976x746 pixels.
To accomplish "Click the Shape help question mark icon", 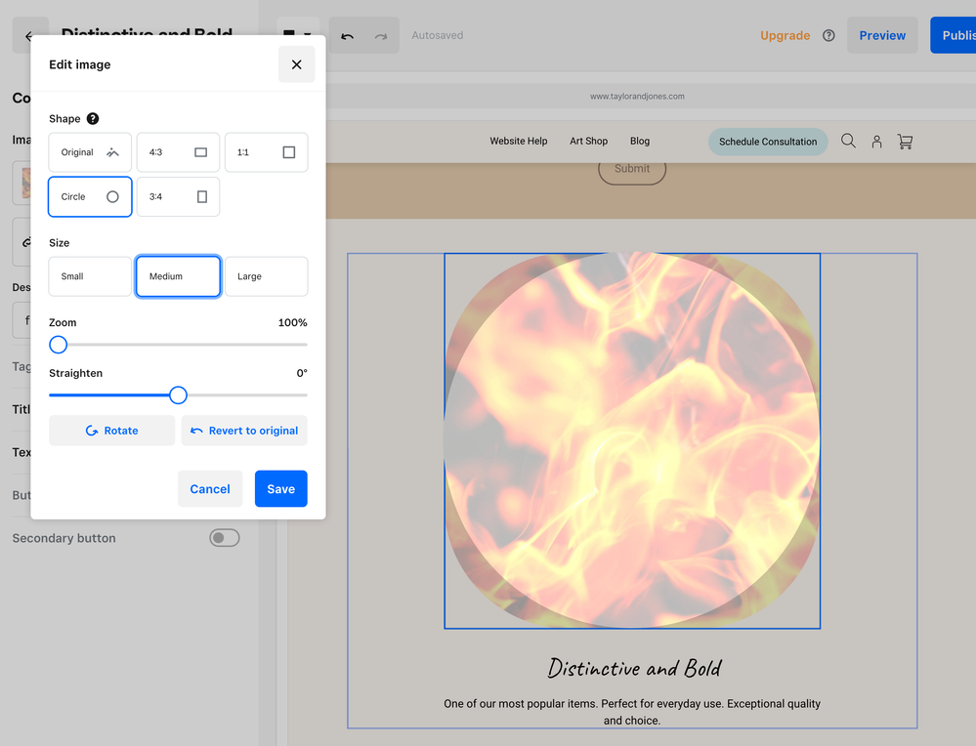I will pyautogui.click(x=93, y=119).
